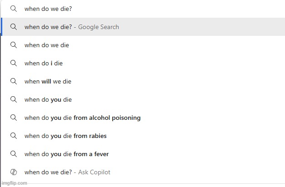The height and width of the screenshot is (187, 285).
Task: Click the magnifier beside the alcohol poisoning suggestion
Action: (x=14, y=118)
